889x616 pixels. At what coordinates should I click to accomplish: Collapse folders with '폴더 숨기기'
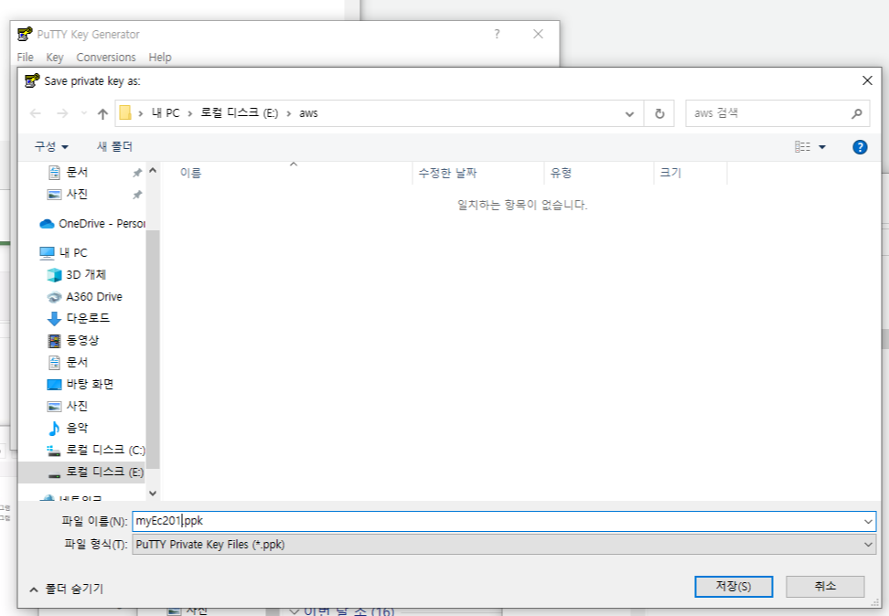[x=67, y=589]
